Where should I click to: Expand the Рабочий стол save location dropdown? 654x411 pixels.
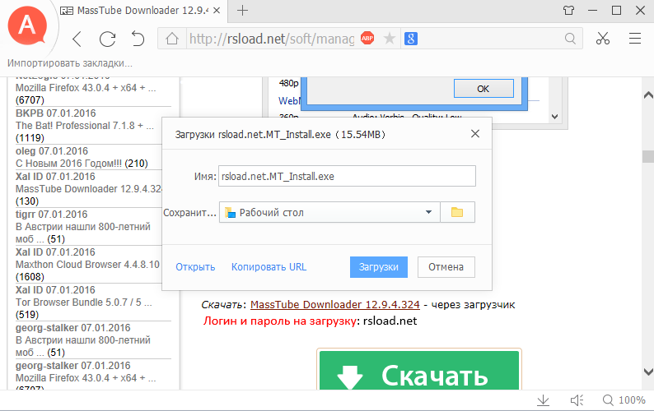pyautogui.click(x=329, y=212)
